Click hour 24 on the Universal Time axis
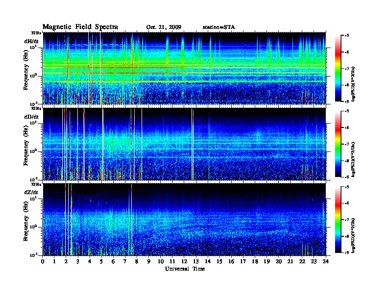Screen dimensions: 388x300 (326, 262)
